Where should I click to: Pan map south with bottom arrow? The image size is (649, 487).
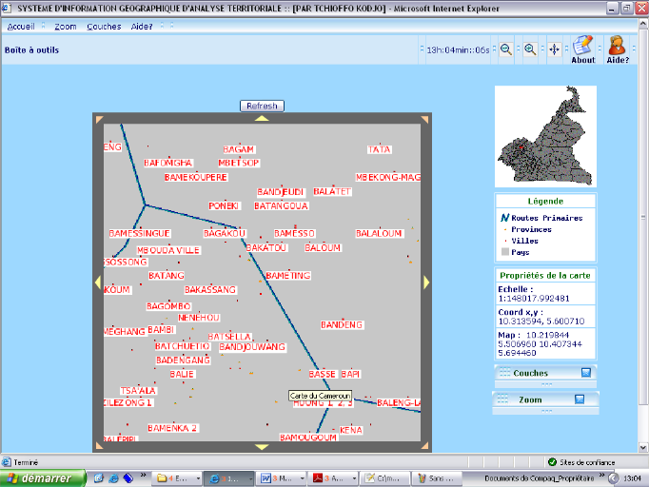(x=262, y=446)
